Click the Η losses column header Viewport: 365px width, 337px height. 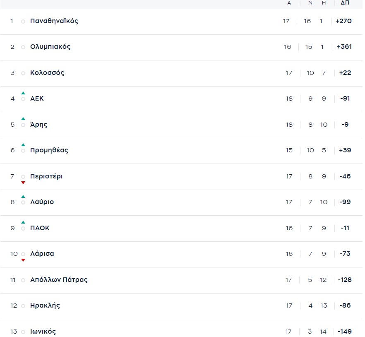pos(324,3)
